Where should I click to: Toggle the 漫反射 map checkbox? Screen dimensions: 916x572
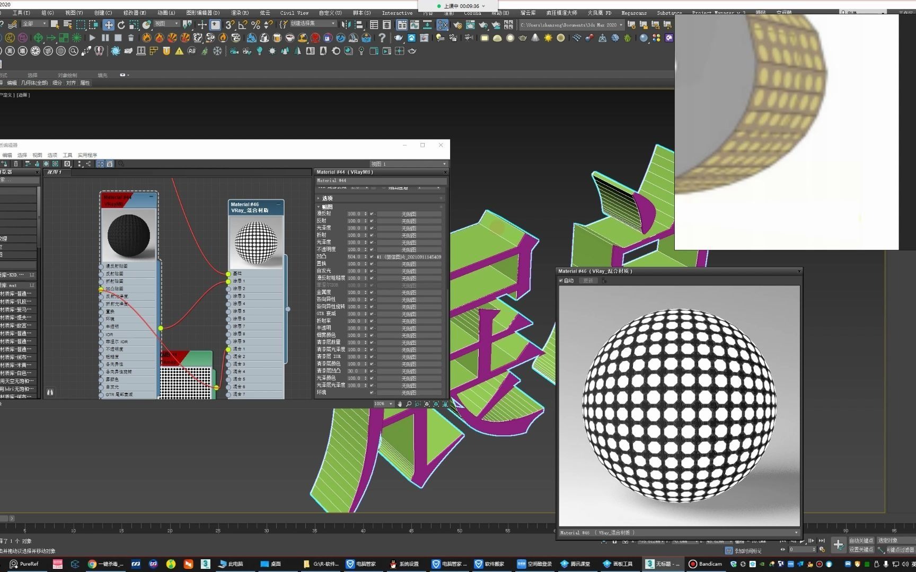pyautogui.click(x=372, y=214)
